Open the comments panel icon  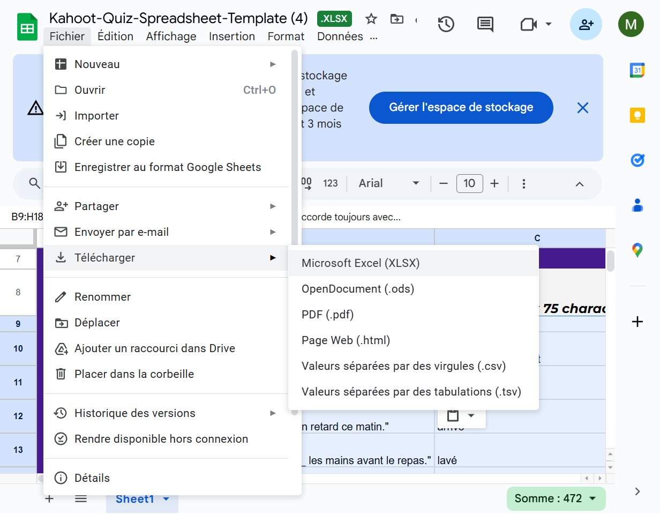(x=485, y=24)
